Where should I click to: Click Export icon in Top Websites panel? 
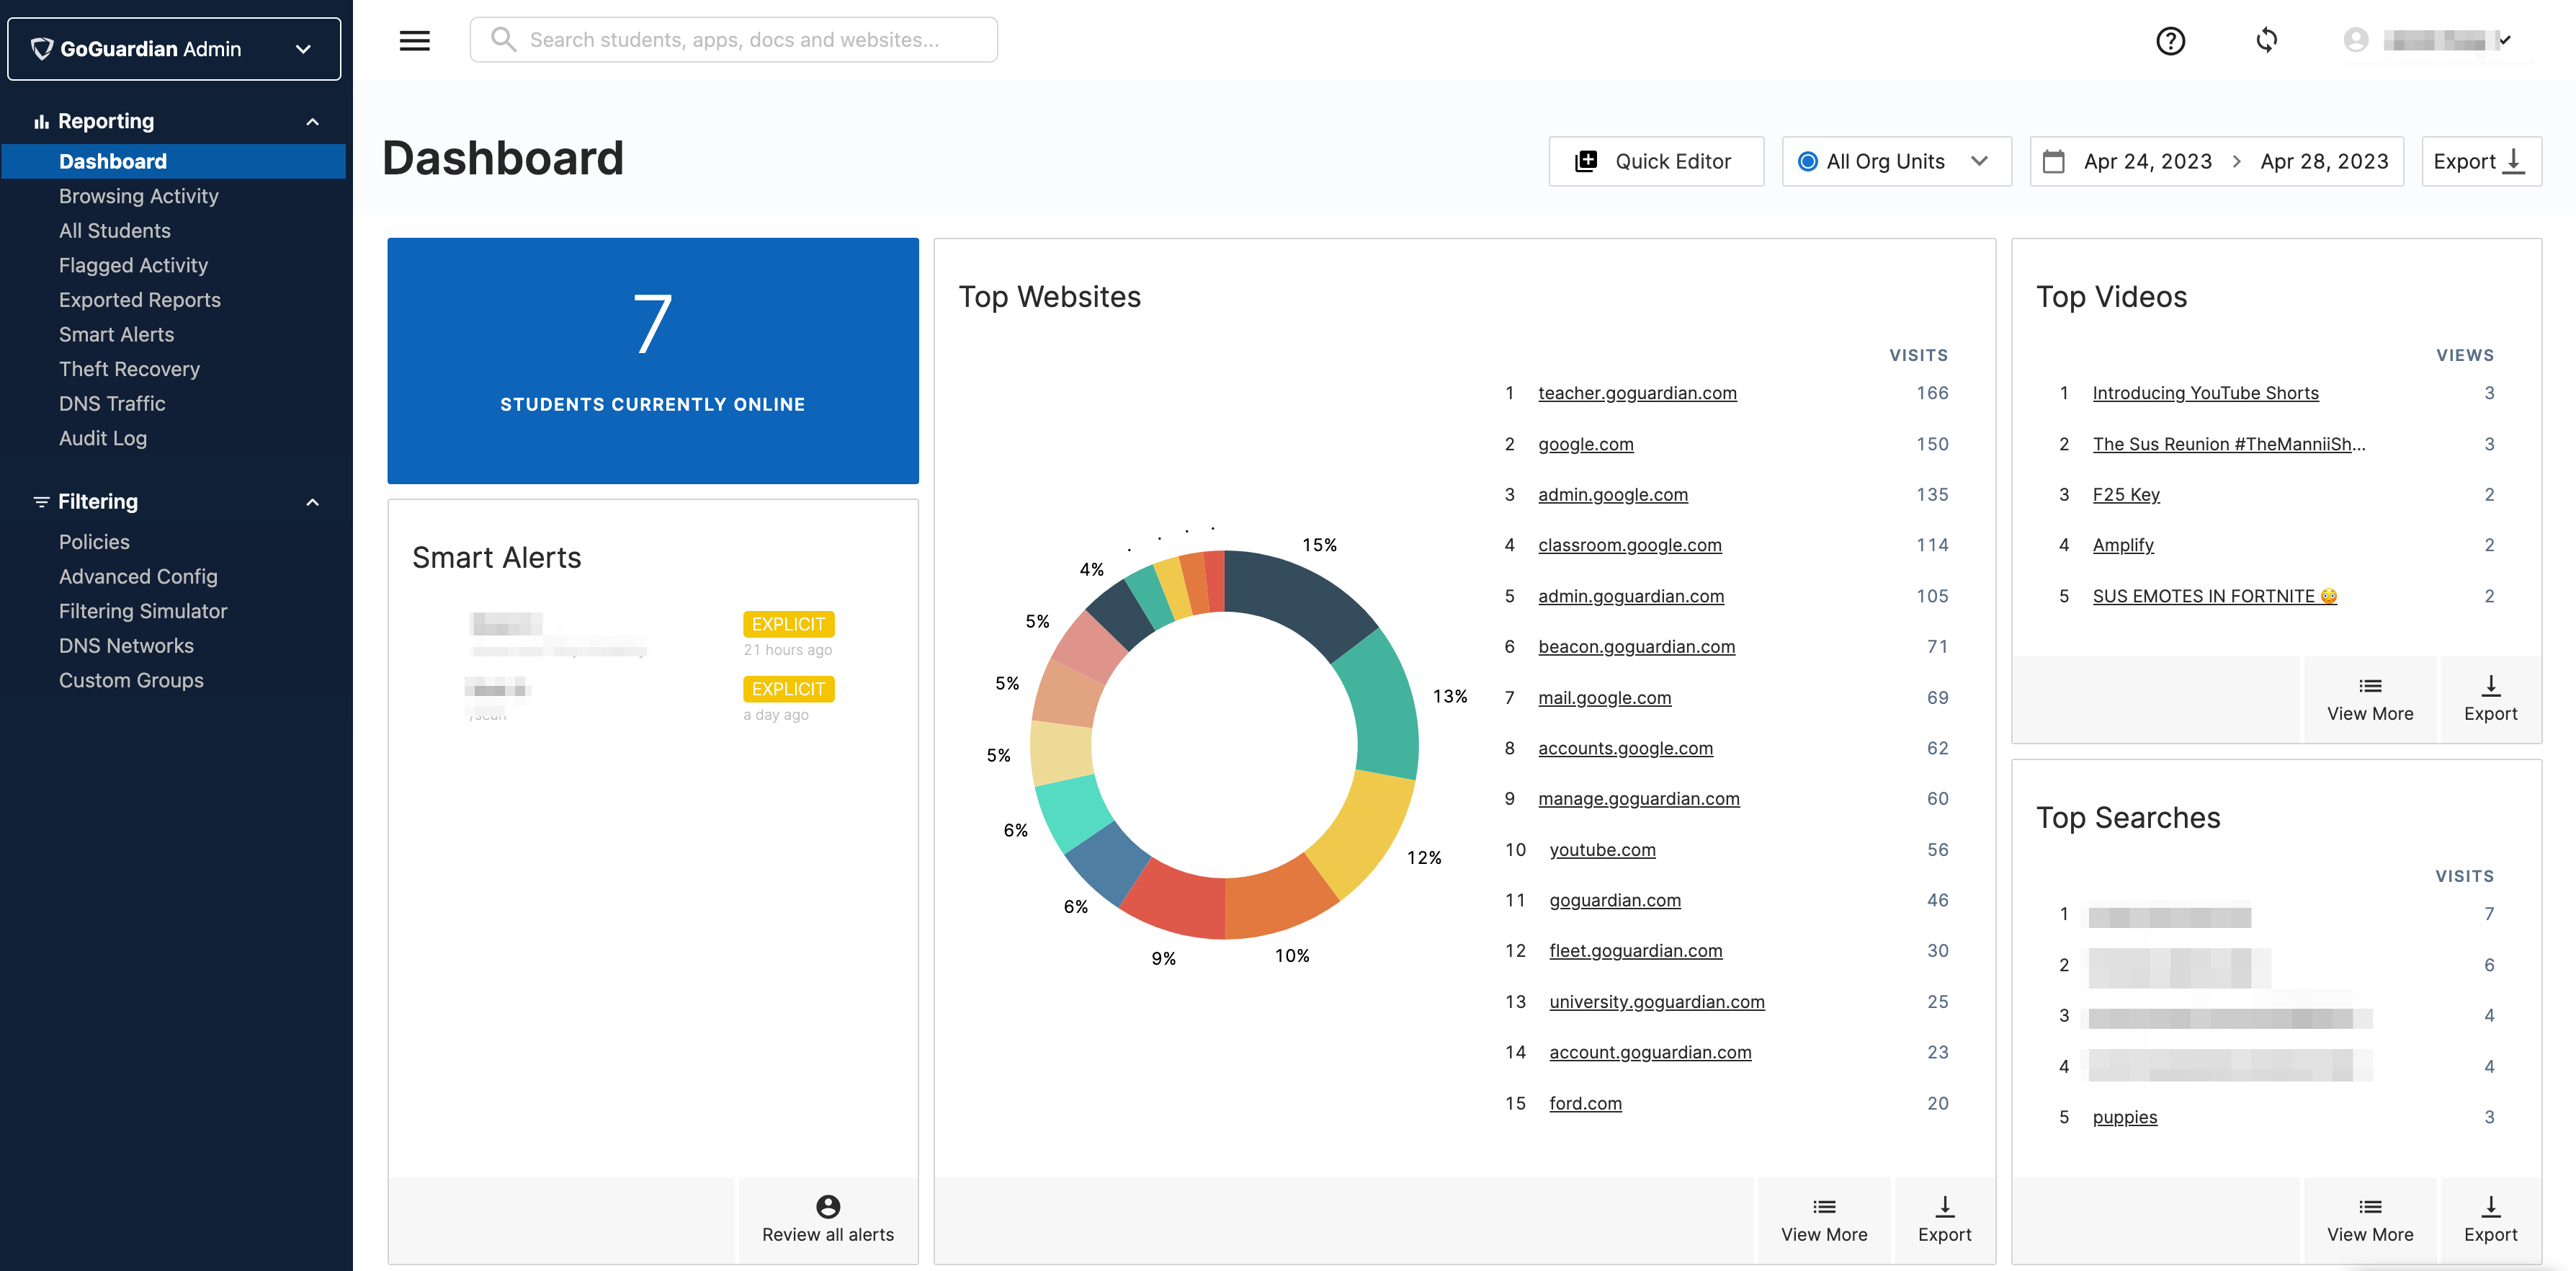pyautogui.click(x=1944, y=1206)
